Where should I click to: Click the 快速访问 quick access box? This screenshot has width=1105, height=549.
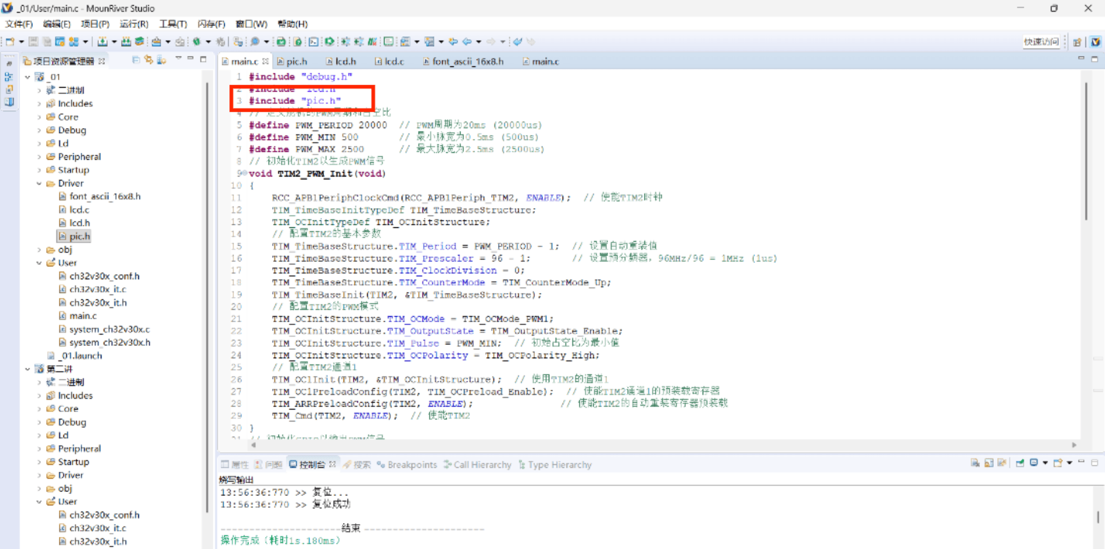coord(1040,42)
